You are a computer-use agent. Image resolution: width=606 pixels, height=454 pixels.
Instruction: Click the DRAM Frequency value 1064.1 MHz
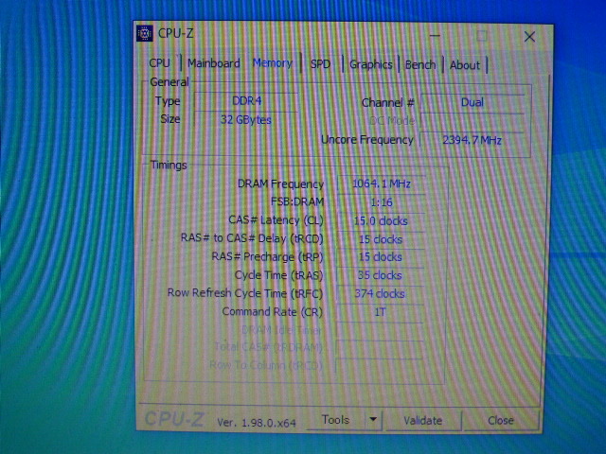click(x=382, y=183)
